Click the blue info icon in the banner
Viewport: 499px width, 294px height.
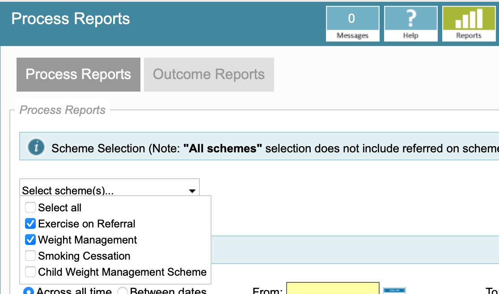click(x=36, y=147)
